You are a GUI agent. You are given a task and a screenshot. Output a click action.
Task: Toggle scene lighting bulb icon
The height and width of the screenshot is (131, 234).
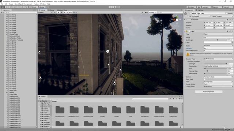[58, 12]
